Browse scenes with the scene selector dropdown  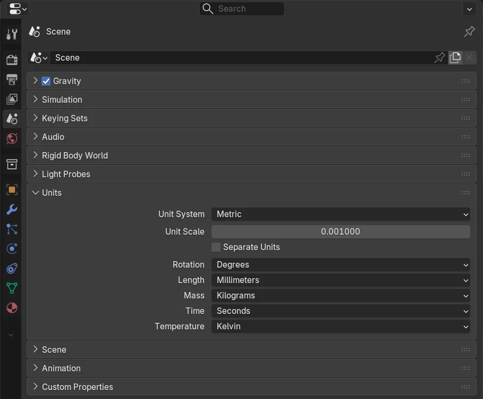39,57
